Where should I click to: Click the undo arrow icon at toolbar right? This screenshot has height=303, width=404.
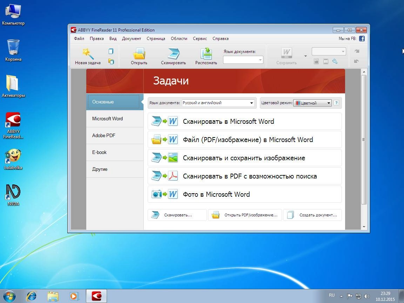[x=357, y=61]
